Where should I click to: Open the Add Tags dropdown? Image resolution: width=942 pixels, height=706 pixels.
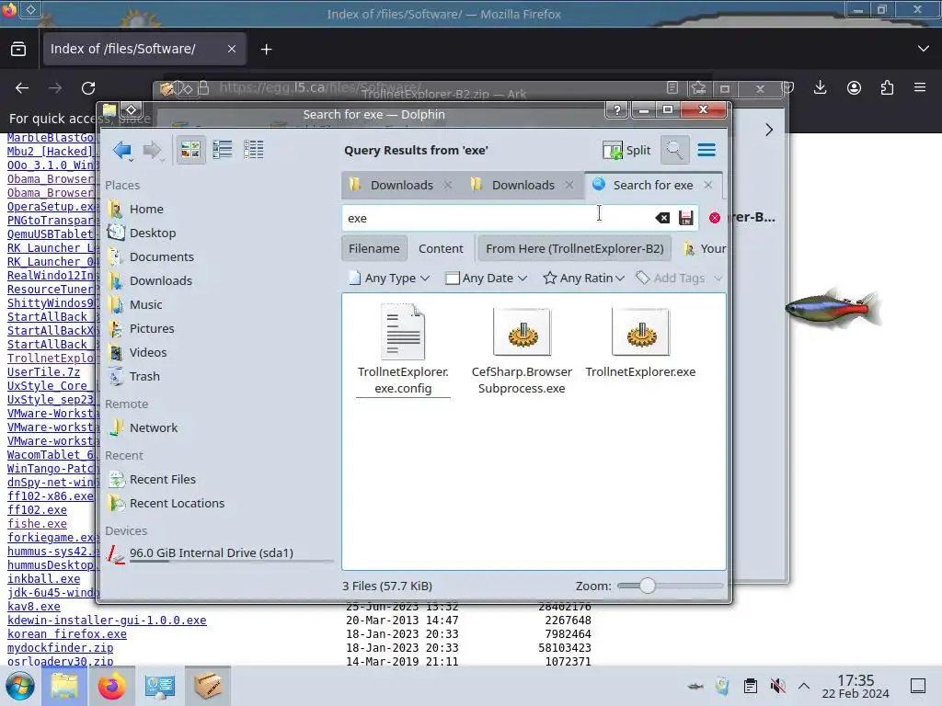(x=679, y=278)
